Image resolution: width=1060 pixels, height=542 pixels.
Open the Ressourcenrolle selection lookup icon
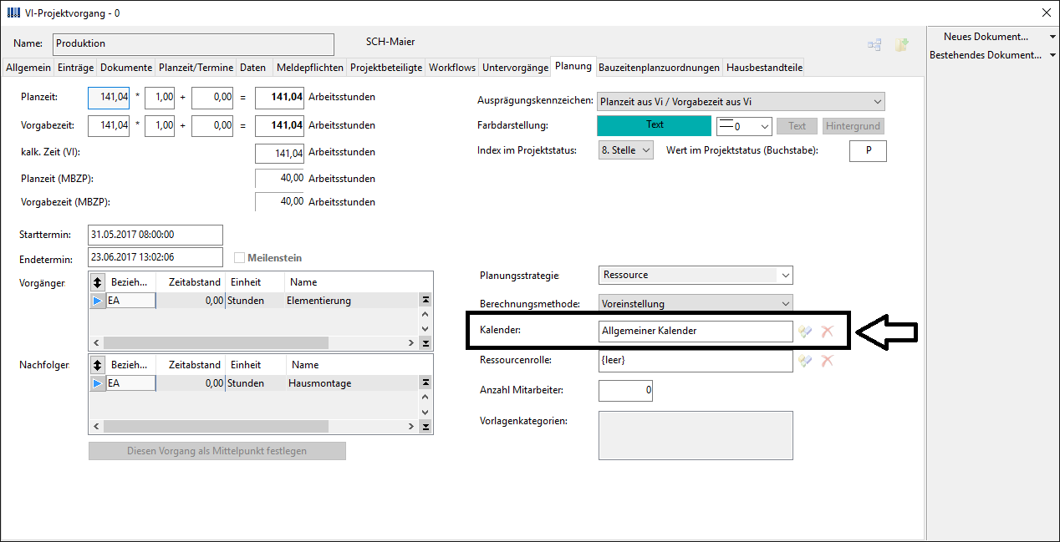(x=805, y=361)
